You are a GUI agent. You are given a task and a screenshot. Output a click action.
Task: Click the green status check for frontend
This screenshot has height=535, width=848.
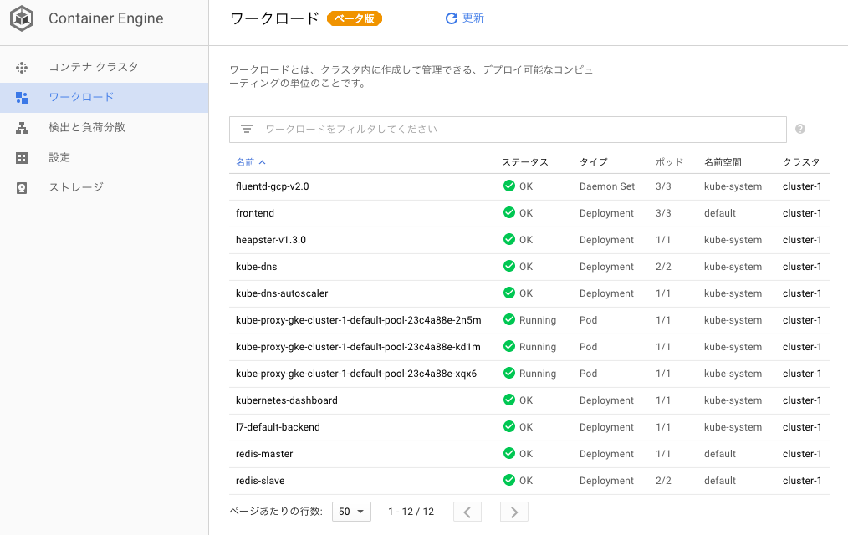tap(509, 212)
